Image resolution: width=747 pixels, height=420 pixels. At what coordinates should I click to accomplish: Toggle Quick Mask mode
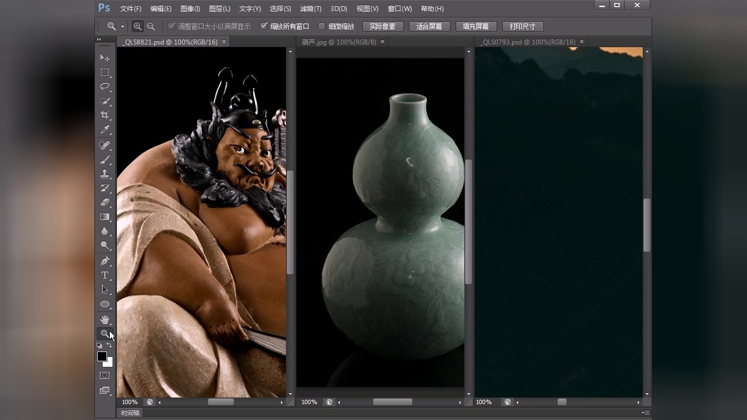pos(104,376)
